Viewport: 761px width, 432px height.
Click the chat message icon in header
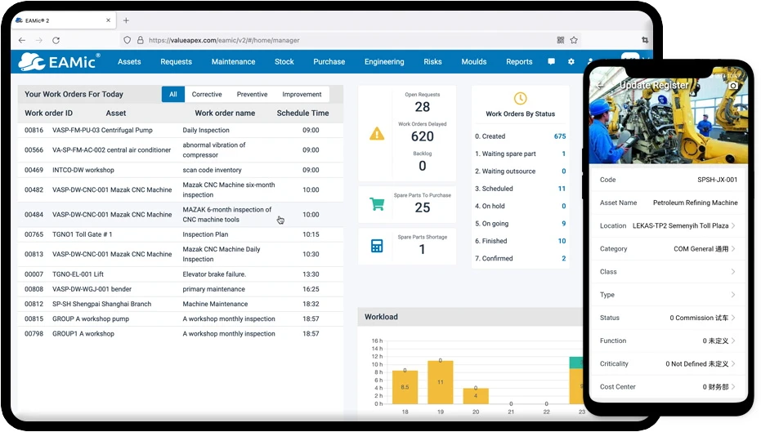pos(551,62)
